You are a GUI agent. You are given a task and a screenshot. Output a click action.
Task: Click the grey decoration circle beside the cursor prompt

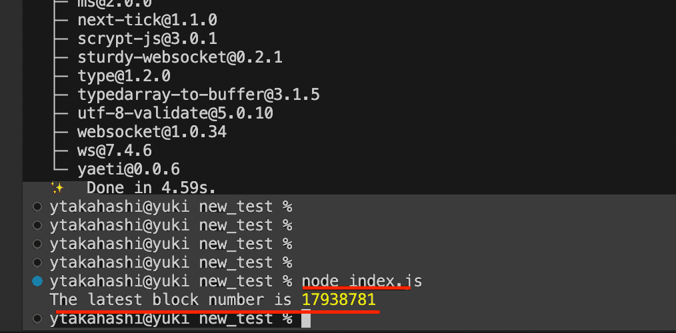pyautogui.click(x=37, y=319)
